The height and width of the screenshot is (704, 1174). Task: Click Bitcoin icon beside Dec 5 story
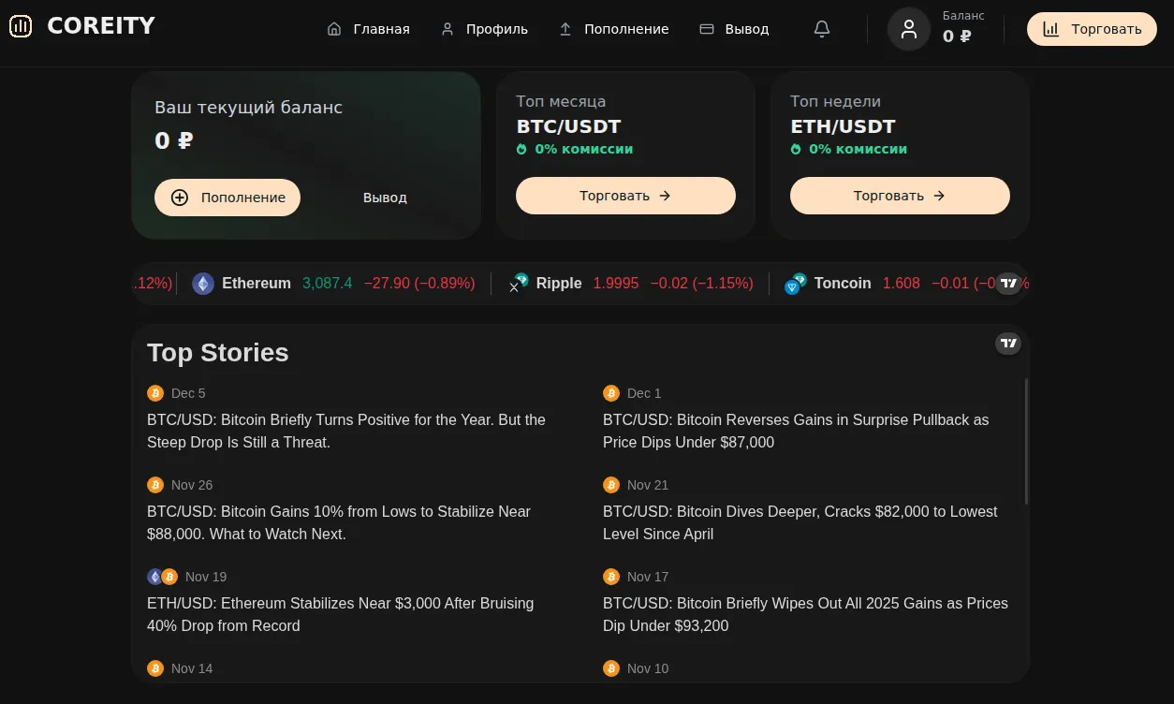[155, 393]
